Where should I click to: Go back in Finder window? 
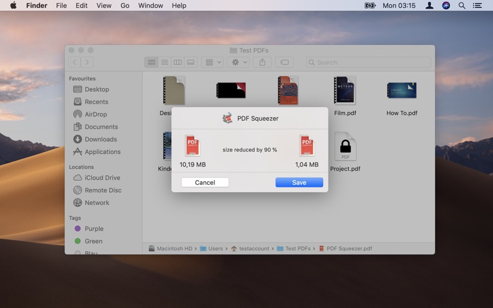(75, 62)
